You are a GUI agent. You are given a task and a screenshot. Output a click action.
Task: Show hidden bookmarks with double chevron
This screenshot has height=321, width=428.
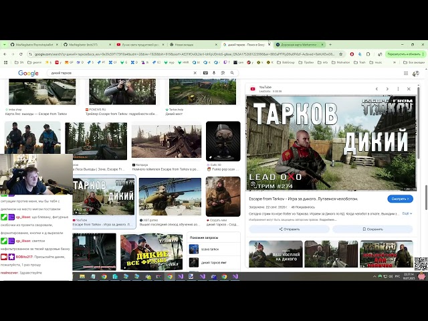(x=395, y=62)
